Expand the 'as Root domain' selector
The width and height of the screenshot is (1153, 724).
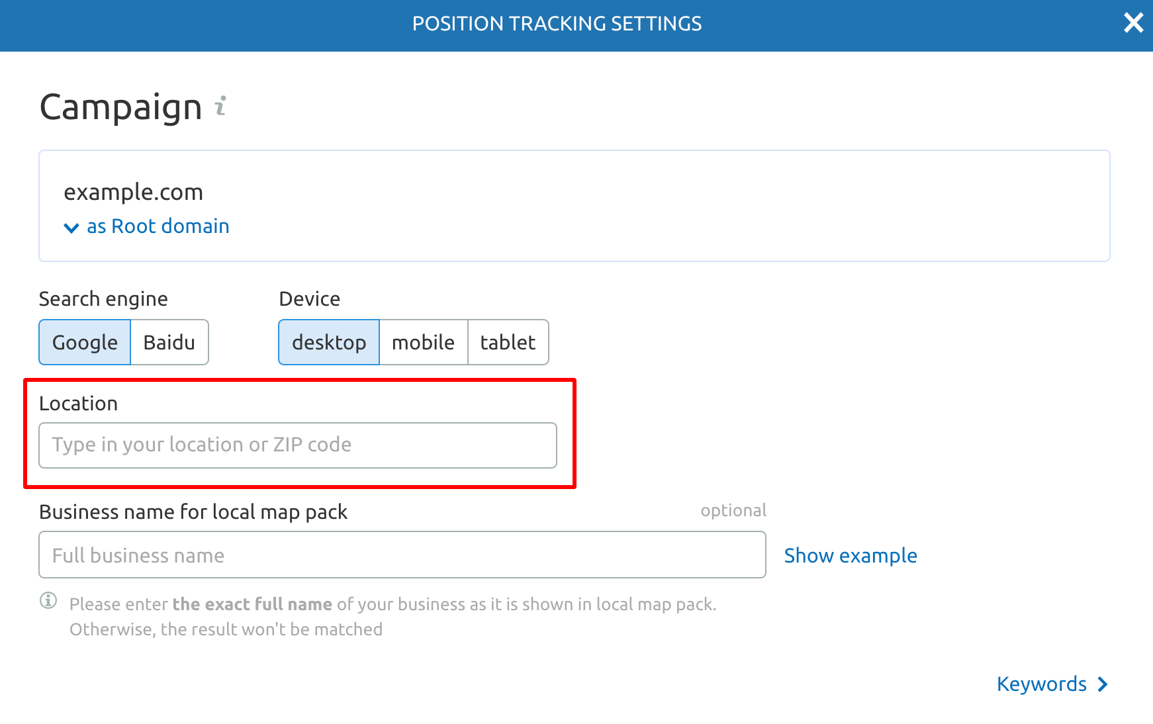(157, 226)
